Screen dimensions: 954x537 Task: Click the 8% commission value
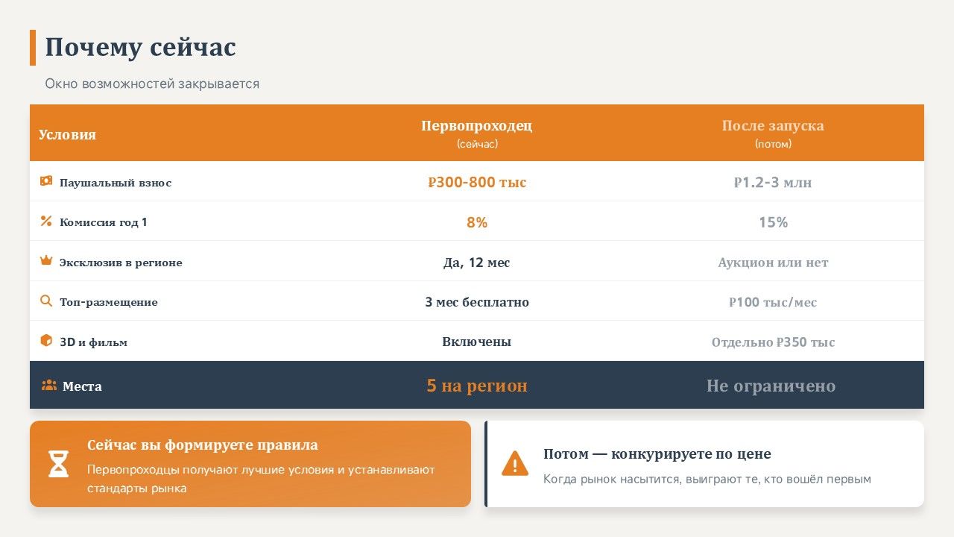(477, 222)
